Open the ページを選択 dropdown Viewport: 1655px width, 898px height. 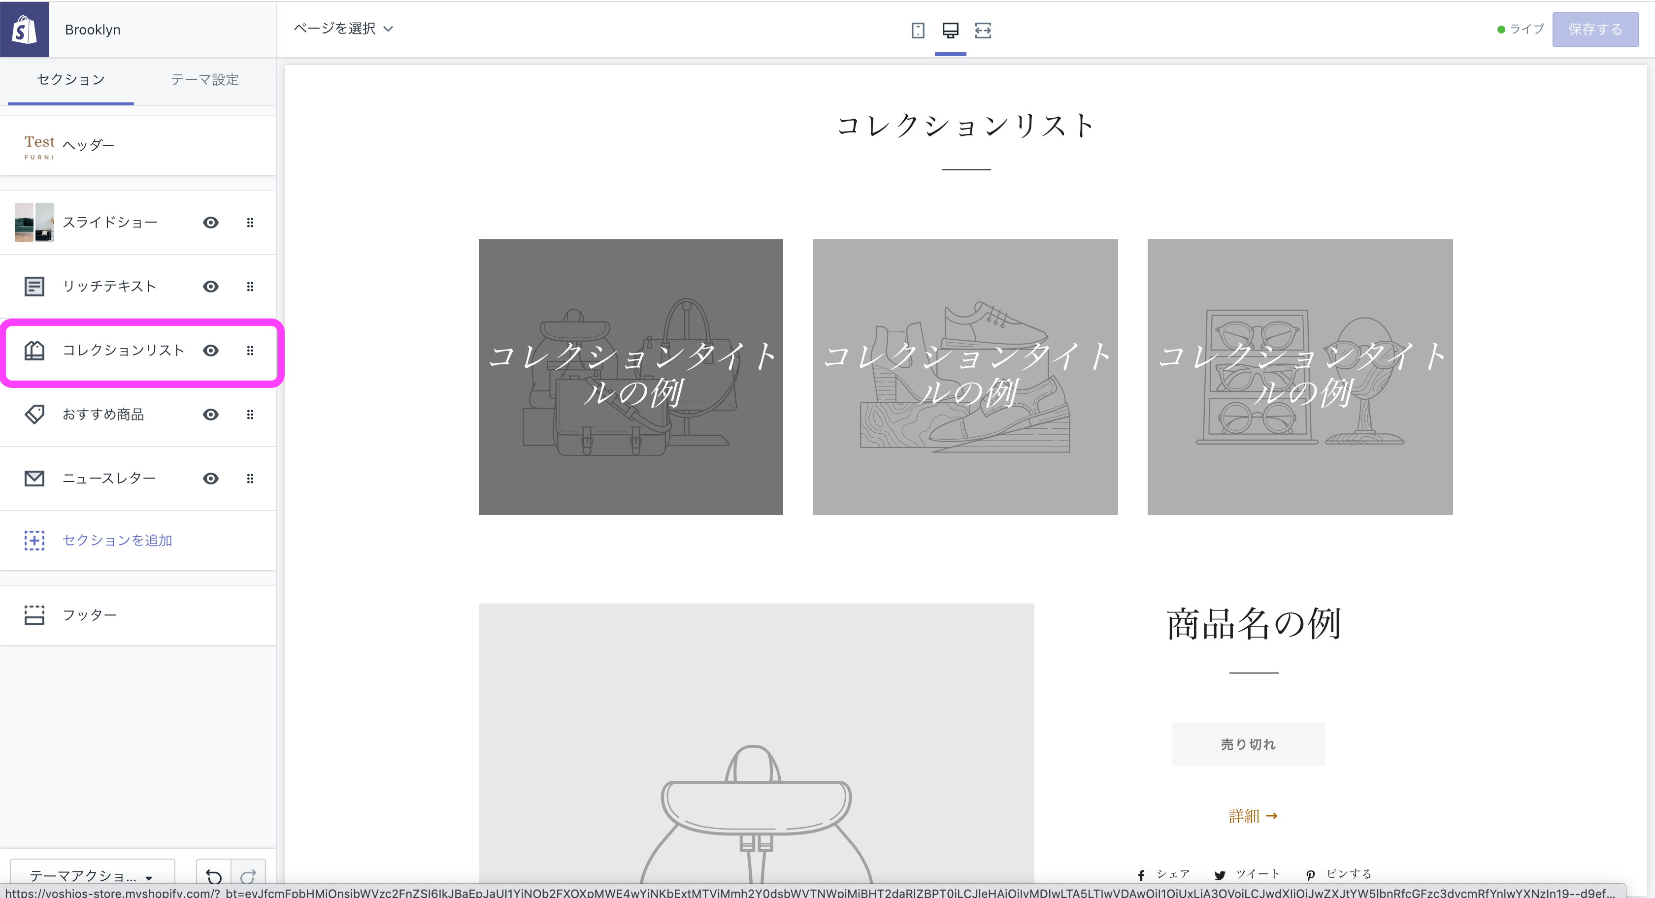[344, 29]
